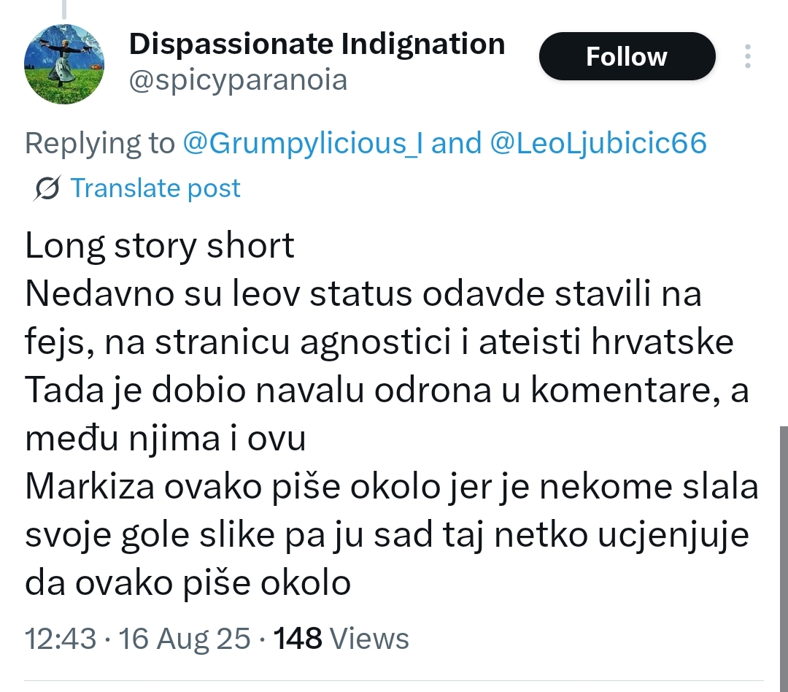Click the final line 'da ovako piše okolo'
This screenshot has height=692, width=788.
click(188, 583)
